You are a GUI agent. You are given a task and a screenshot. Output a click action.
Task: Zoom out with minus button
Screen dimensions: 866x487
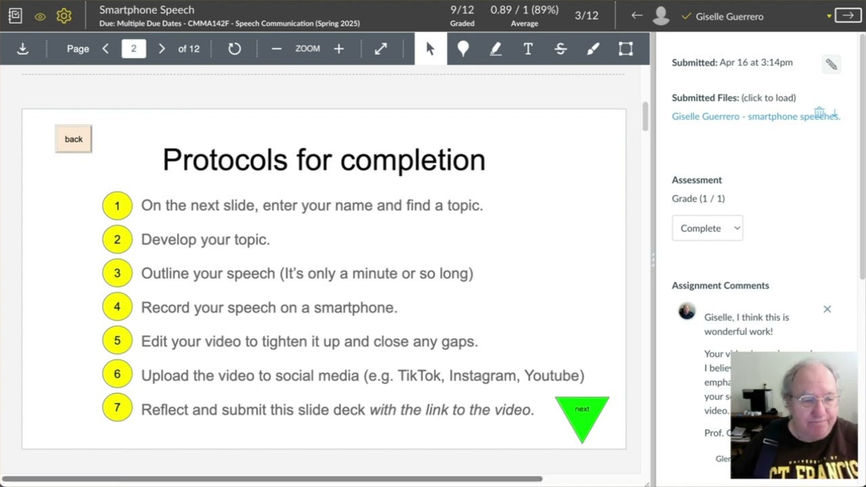276,49
